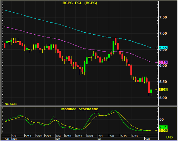Click the magenta arrow marker beside 6.10
The height and width of the screenshot is (141, 178).
(x=156, y=62)
